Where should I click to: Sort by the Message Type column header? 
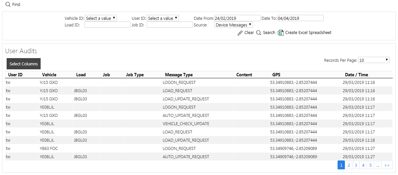[x=179, y=75]
